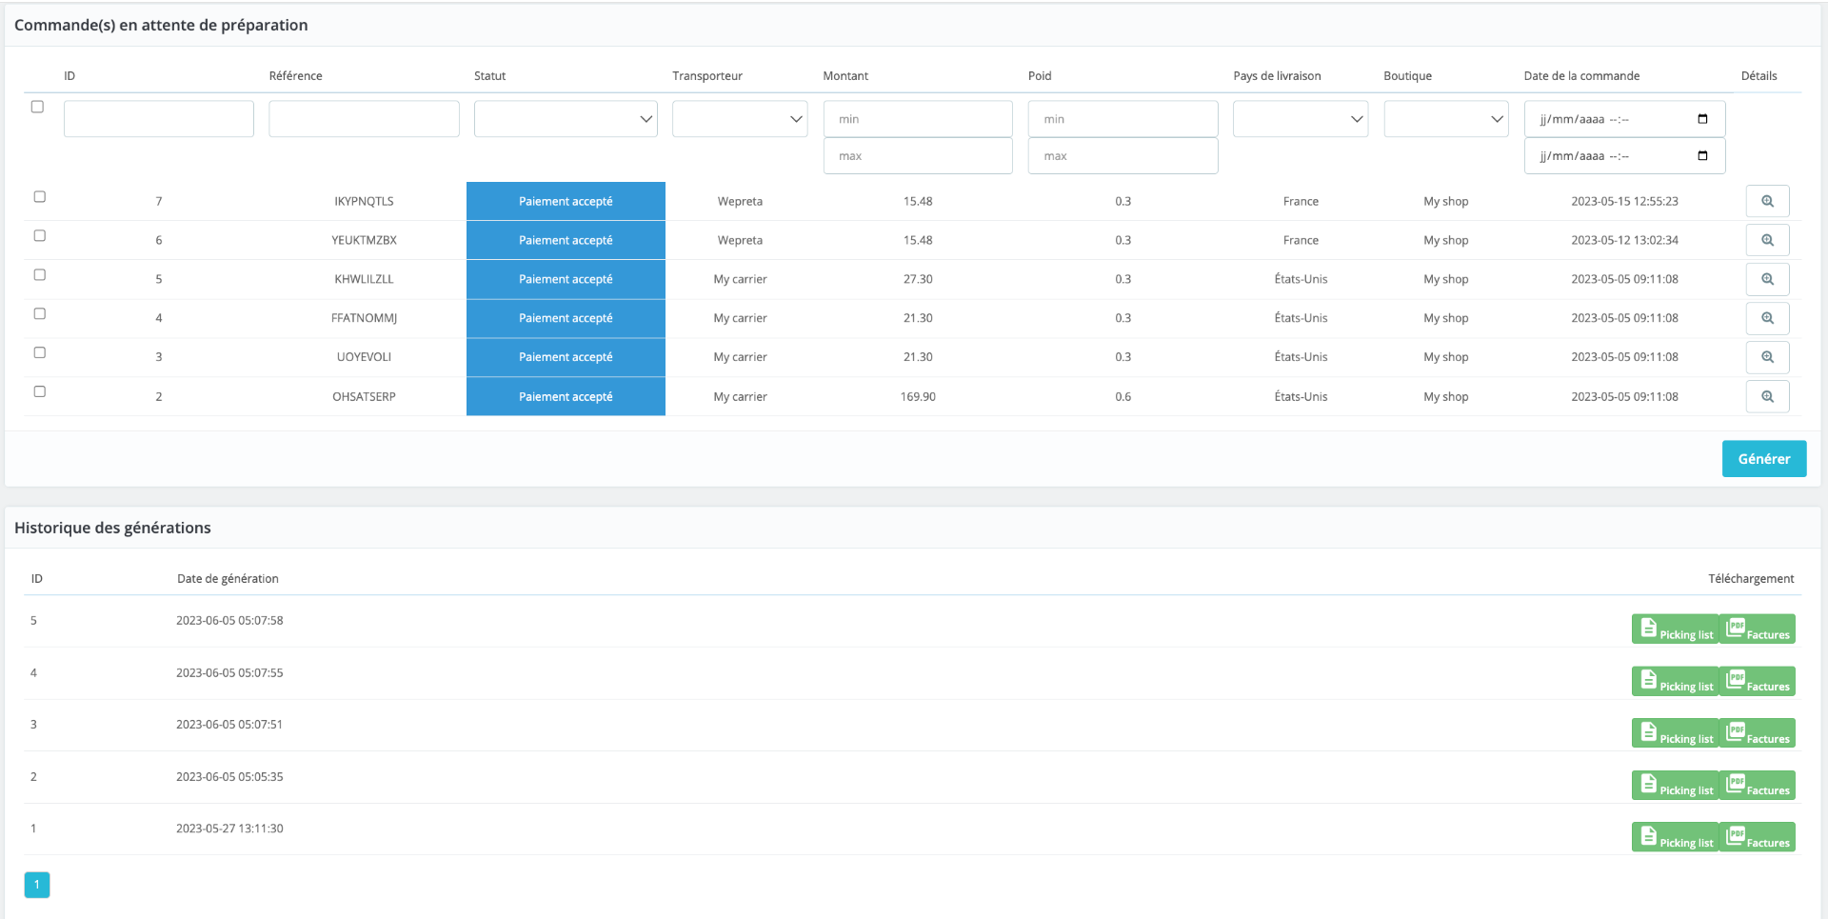Viewport: 1828px width, 919px height.
Task: Download Picking list for generation 2023-06-05 05:07:55
Action: [1676, 681]
